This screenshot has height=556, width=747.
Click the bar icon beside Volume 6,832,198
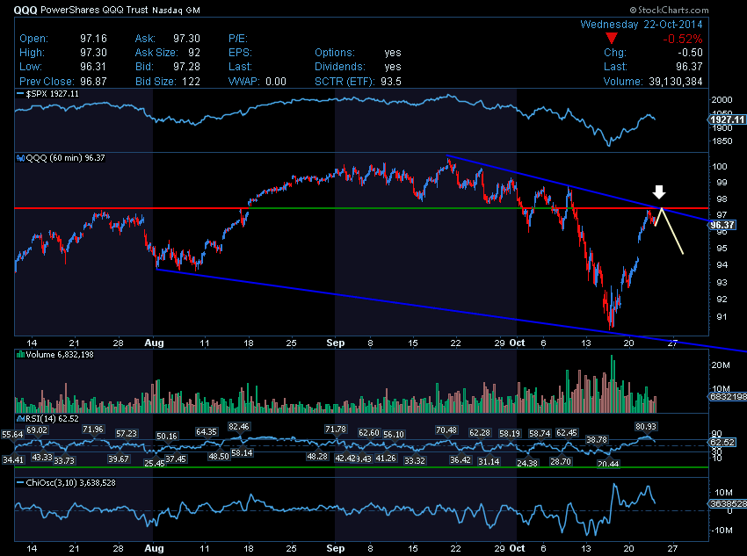(x=20, y=355)
